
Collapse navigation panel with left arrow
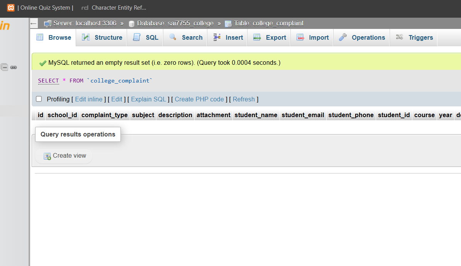34,24
